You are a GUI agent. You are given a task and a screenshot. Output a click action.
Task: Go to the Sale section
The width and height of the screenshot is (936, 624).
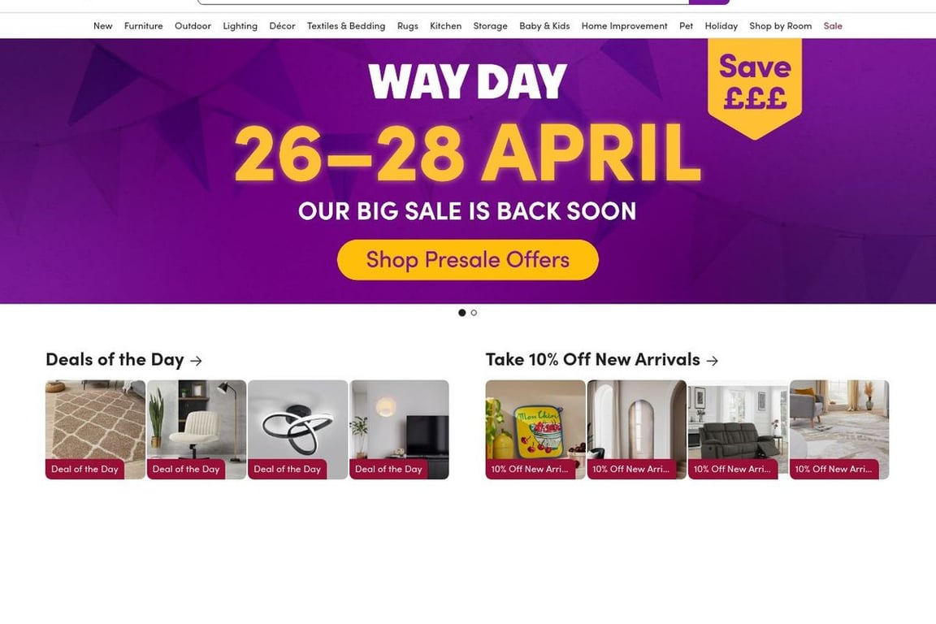(x=833, y=26)
